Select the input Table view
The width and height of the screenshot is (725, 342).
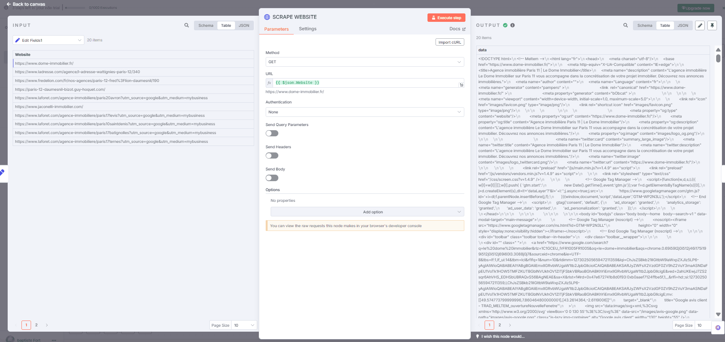click(x=226, y=26)
